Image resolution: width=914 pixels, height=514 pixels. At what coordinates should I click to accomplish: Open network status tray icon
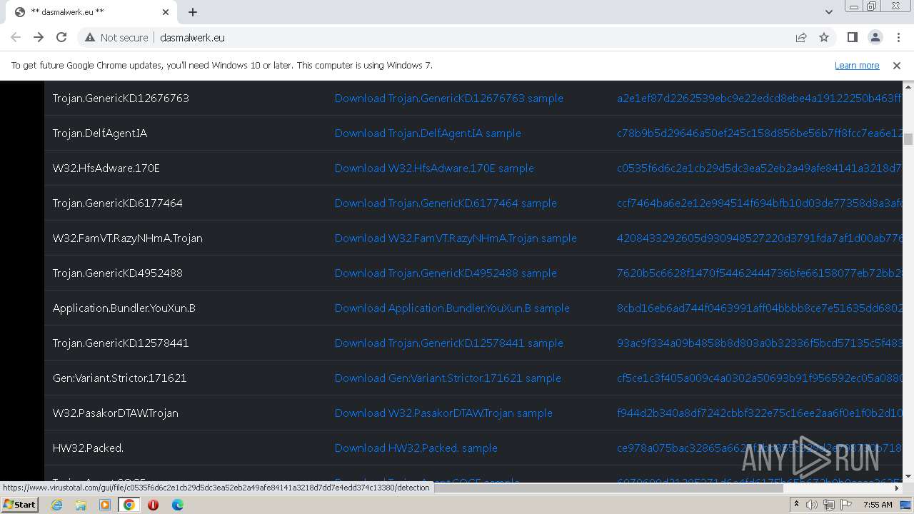coord(828,505)
